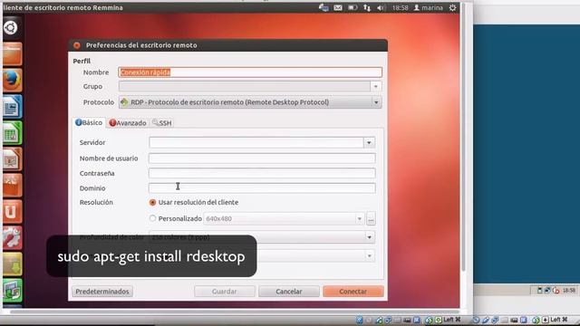
Task: Click the Guardar button
Action: (225, 292)
